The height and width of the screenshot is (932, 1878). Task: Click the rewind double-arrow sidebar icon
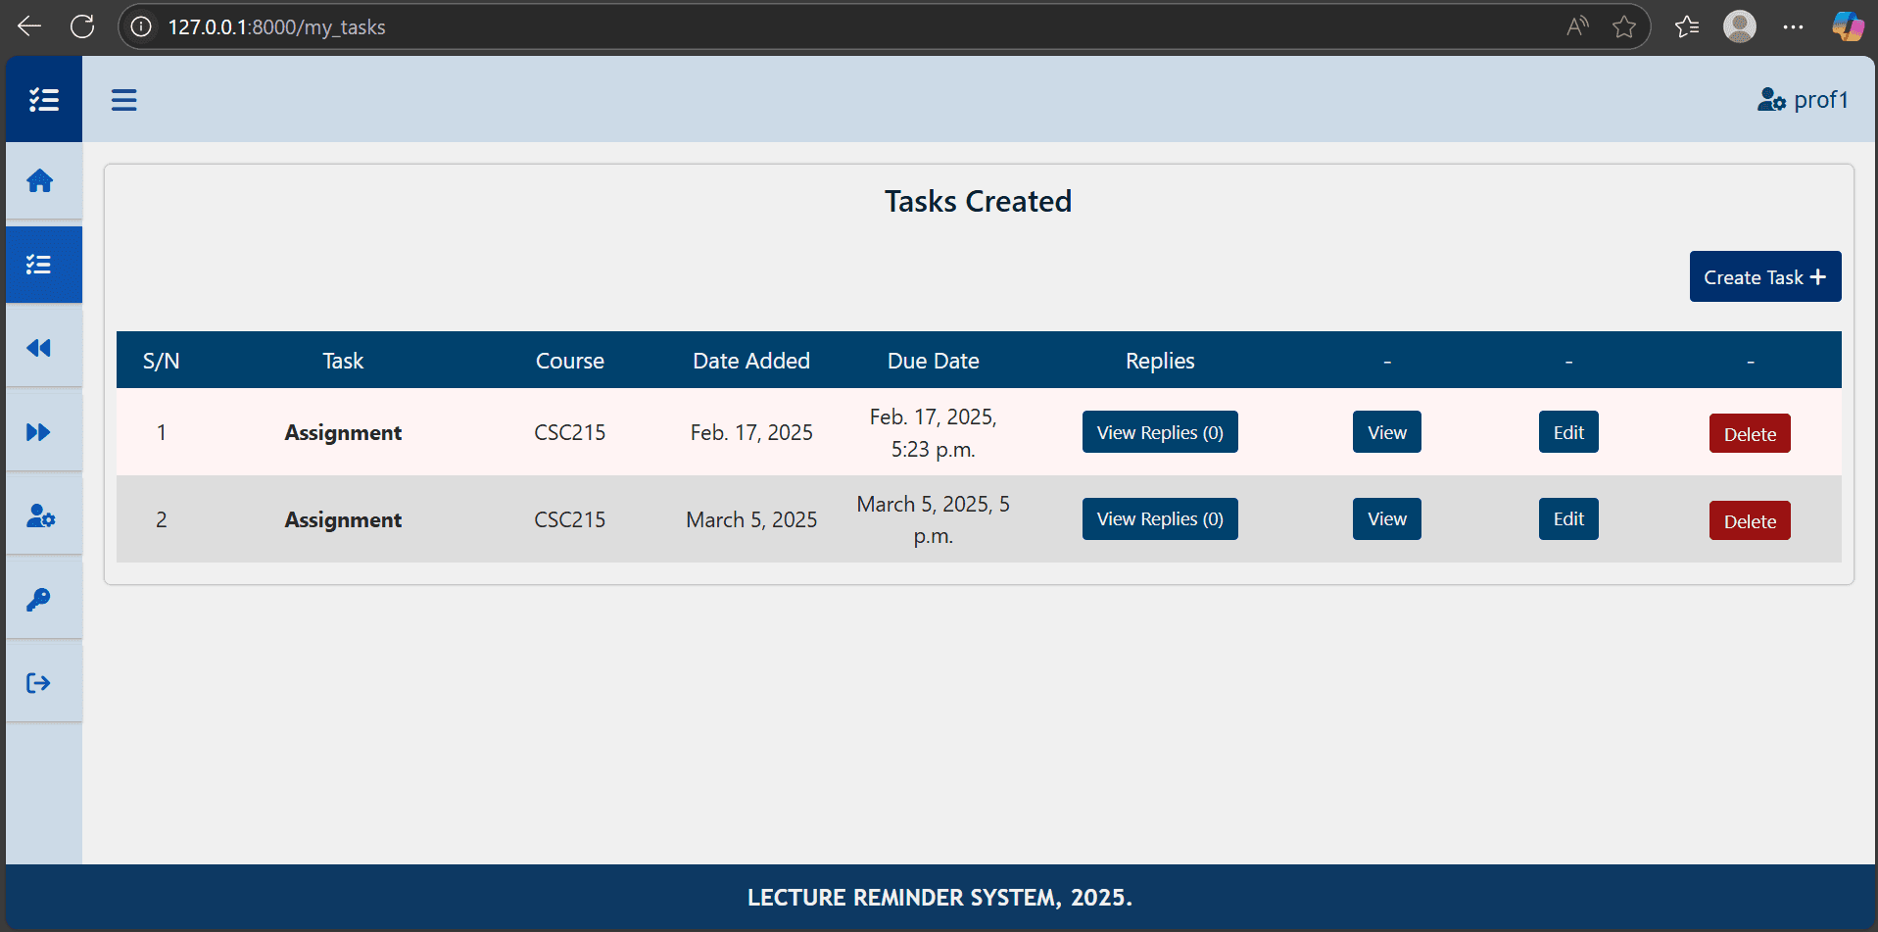(x=40, y=348)
